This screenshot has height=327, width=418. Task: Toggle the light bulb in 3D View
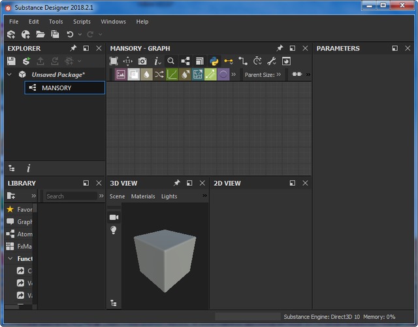[x=114, y=230]
